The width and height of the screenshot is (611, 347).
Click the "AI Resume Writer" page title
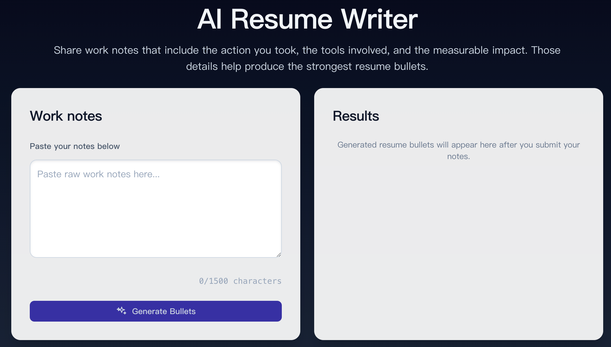307,19
